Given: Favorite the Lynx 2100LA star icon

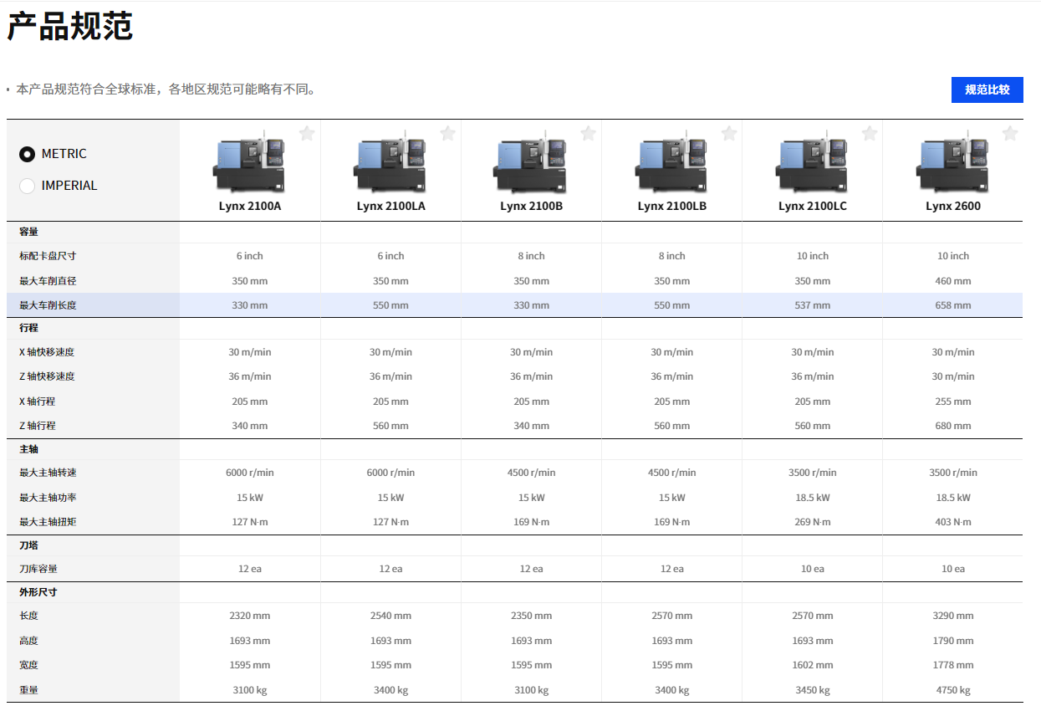Looking at the screenshot, I should (447, 133).
